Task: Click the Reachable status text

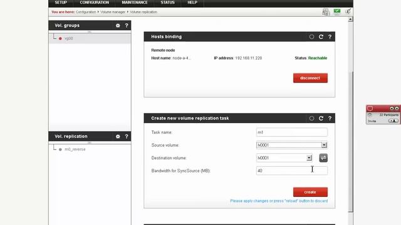Action: coord(318,58)
